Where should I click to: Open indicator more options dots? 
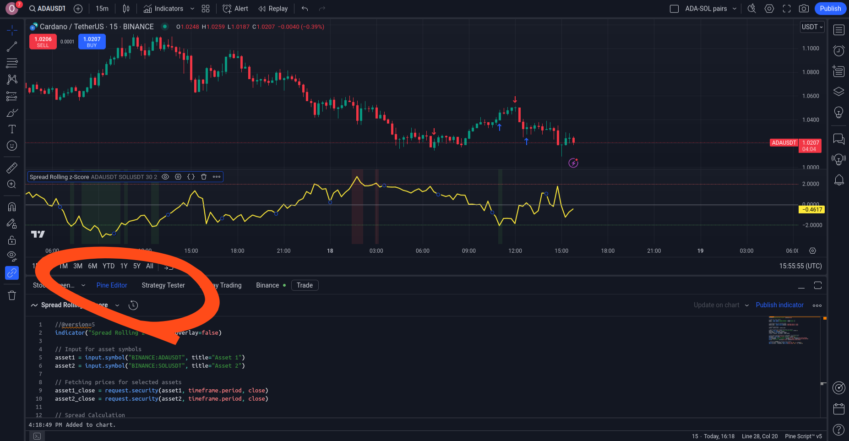[217, 177]
